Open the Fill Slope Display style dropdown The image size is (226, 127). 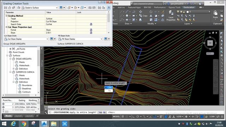(101, 39)
